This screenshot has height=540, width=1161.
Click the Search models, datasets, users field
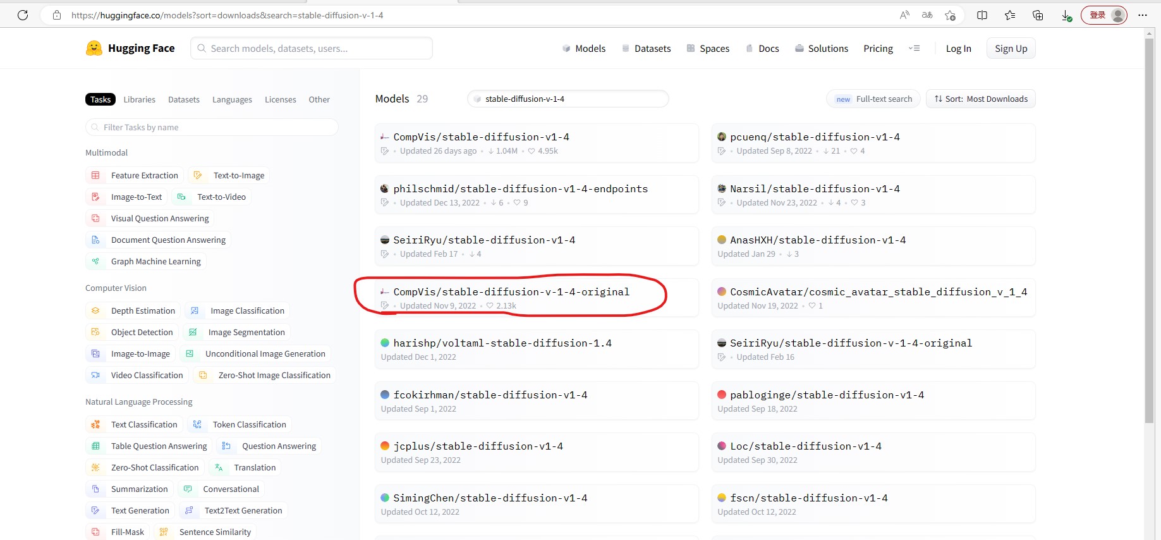tap(312, 48)
